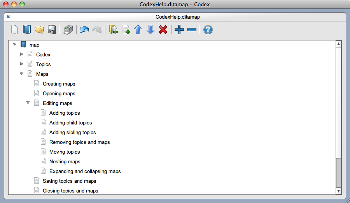The height and width of the screenshot is (203, 350).
Task: Expand the Codex tree node
Action: click(x=22, y=54)
